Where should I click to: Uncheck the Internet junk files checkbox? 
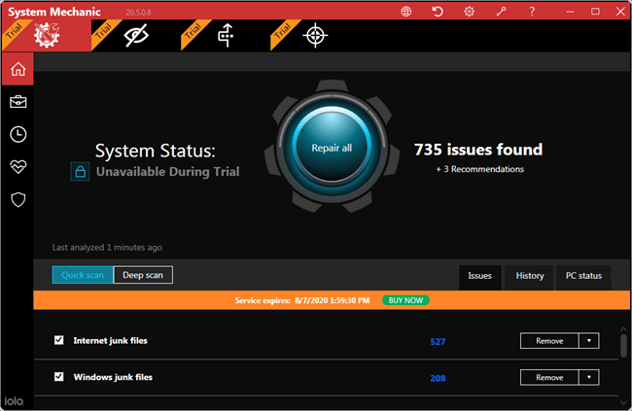[x=59, y=340]
